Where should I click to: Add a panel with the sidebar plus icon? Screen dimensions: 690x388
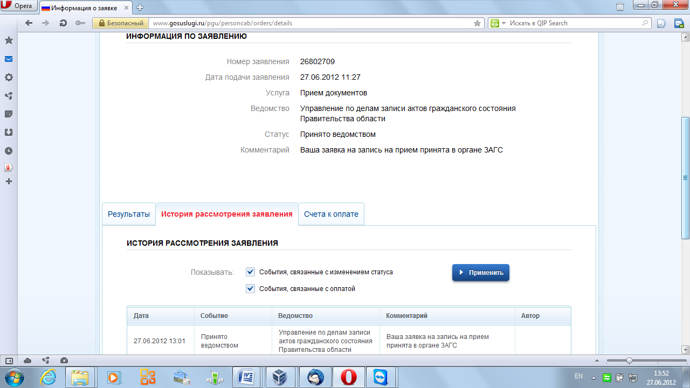click(9, 182)
